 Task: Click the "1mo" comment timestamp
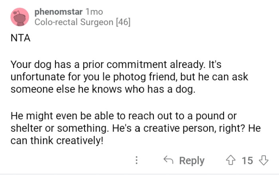94,12
